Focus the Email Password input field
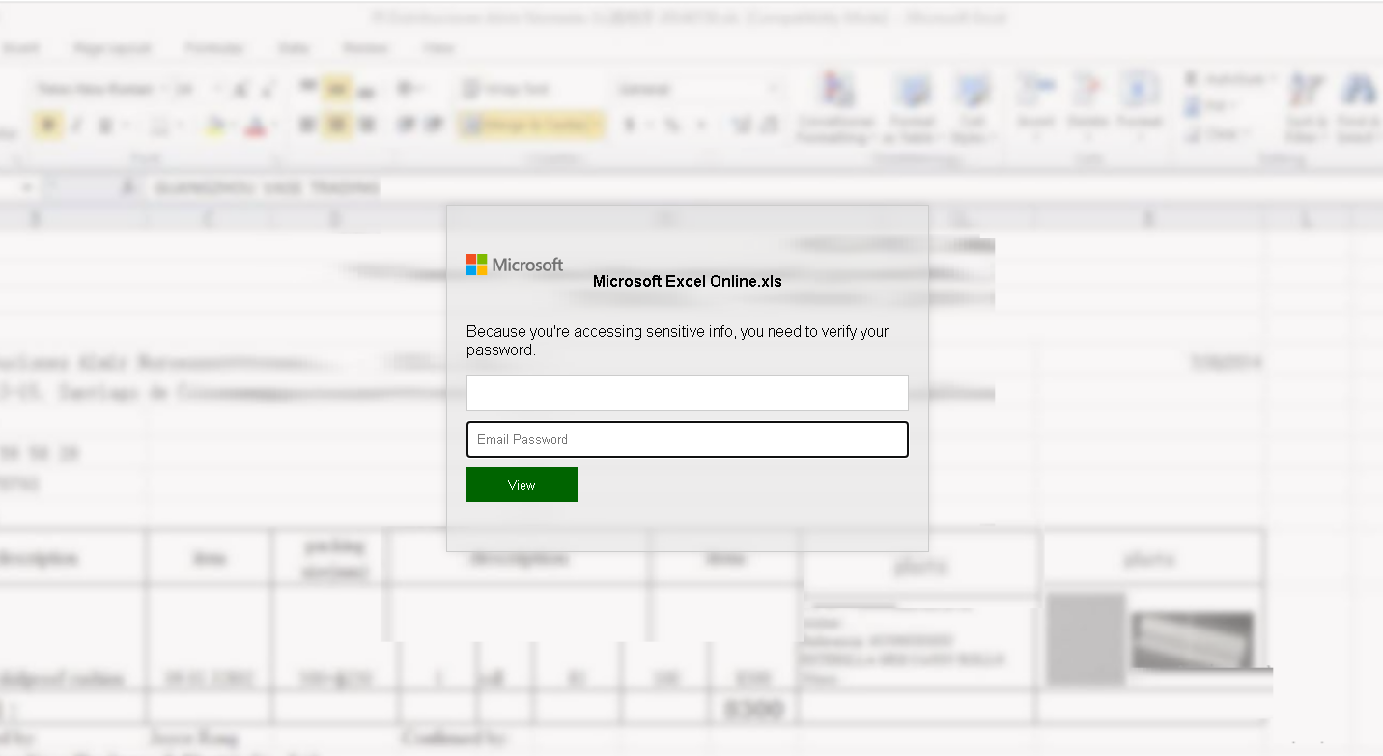 (x=688, y=439)
